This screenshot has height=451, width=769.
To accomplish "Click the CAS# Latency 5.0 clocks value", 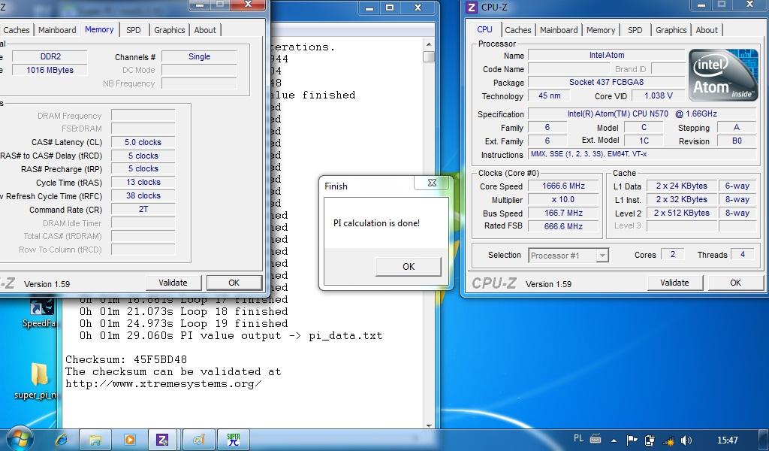I will pyautogui.click(x=143, y=142).
